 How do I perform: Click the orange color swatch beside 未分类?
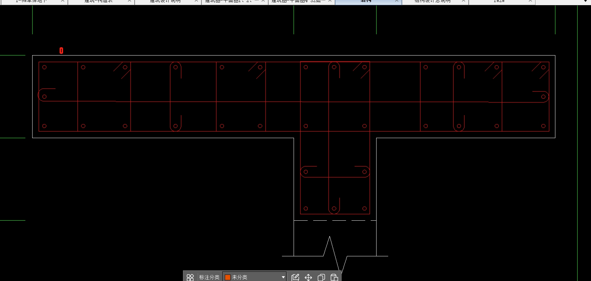(227, 277)
